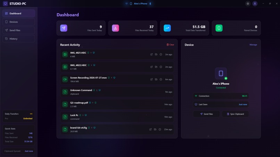
Task: Click the Alex's iPhone label in the title bar
Action: pos(141,3)
